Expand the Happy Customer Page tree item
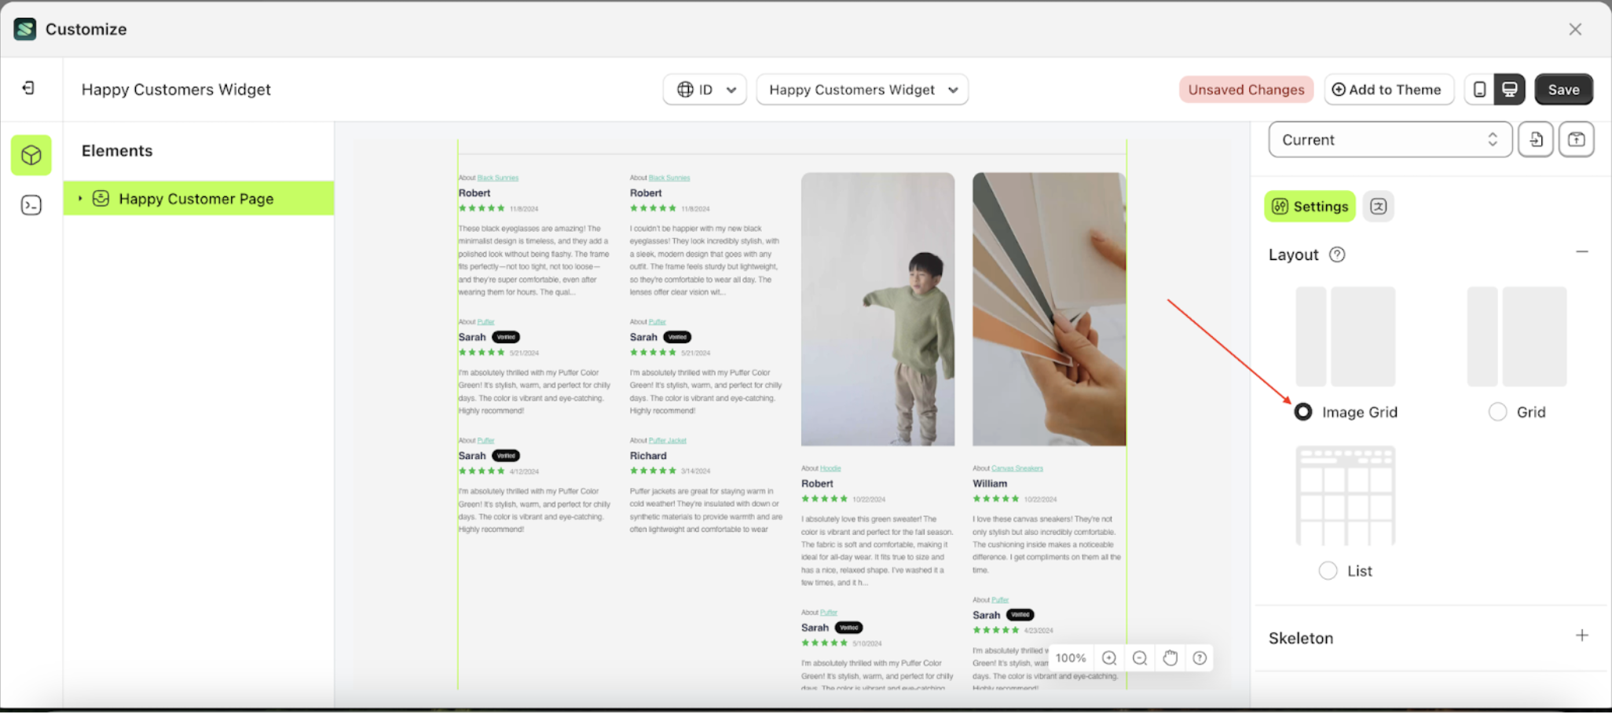The height and width of the screenshot is (718, 1612). (81, 199)
